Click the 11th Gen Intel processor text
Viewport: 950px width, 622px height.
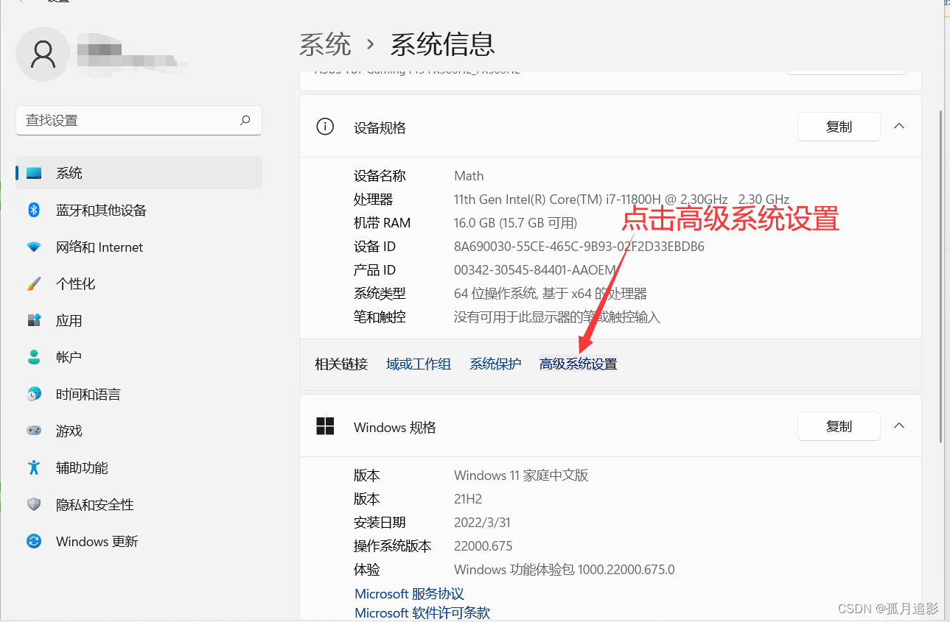point(621,199)
